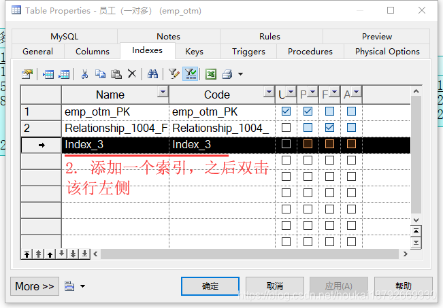Copy the selected index with Copy icon
443x308 pixels.
coord(100,74)
